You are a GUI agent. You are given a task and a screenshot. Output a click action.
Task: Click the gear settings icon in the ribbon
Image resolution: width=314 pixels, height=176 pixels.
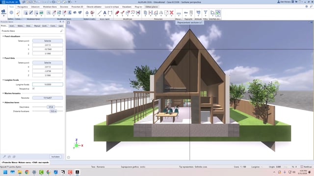coord(11,13)
